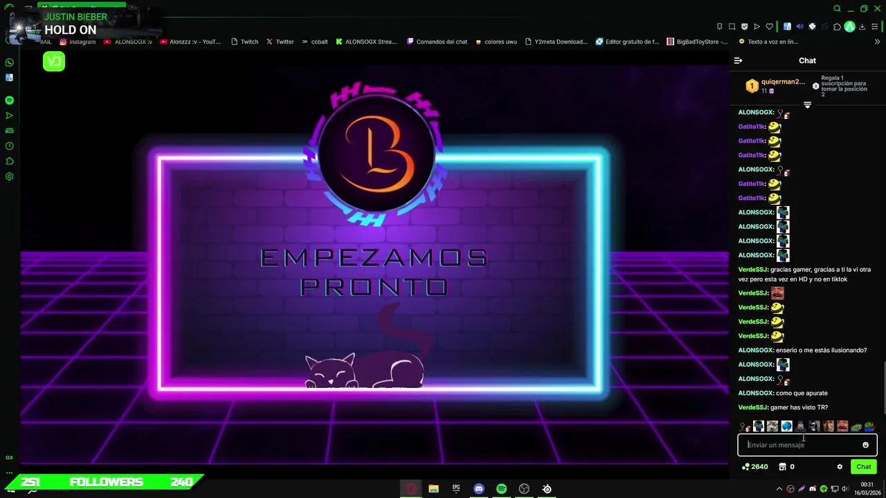Image resolution: width=886 pixels, height=498 pixels.
Task: Open the emoji picker in message box
Action: coord(865,445)
